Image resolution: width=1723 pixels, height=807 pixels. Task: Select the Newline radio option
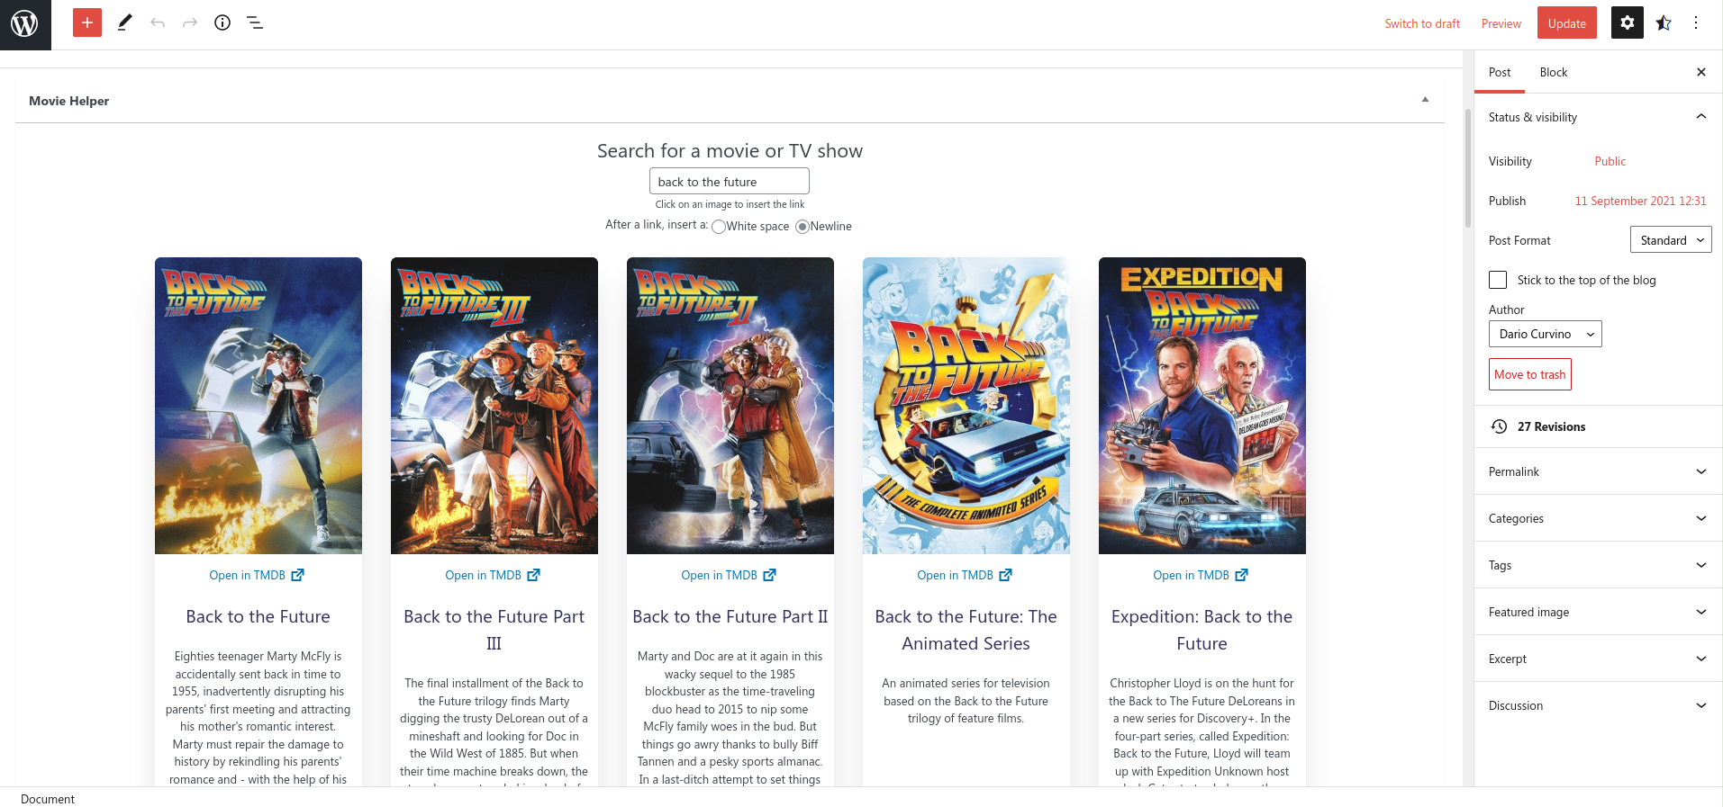pos(802,227)
